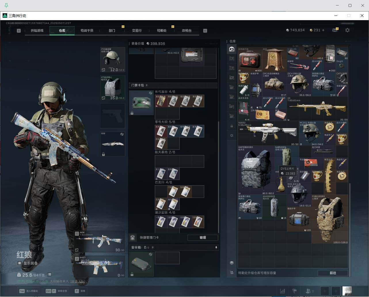Click the stack layers icon in warehouse sidebar
The image size is (369, 297).
(232, 263)
